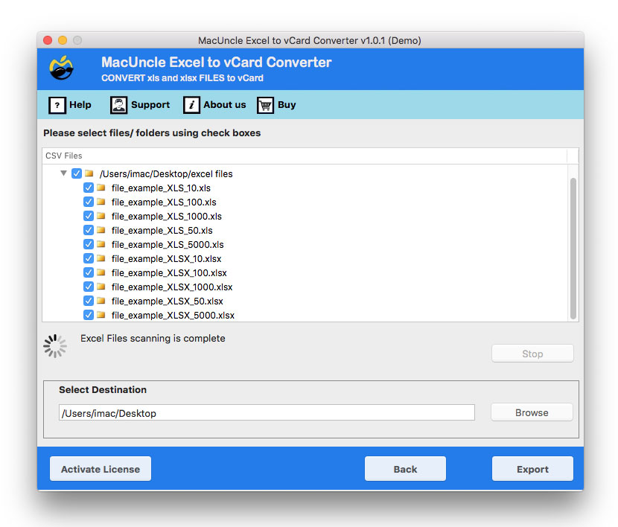The height and width of the screenshot is (527, 618).
Task: Collapse the excel files folder tree
Action: point(63,173)
